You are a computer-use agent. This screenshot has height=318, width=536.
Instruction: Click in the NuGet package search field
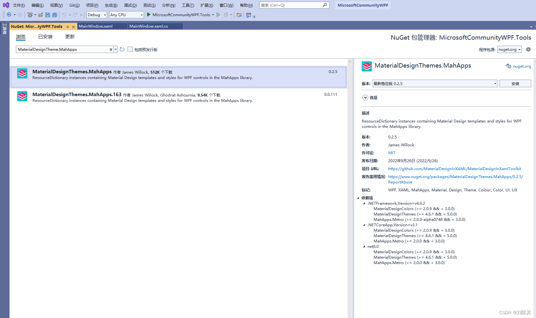[x=63, y=50]
